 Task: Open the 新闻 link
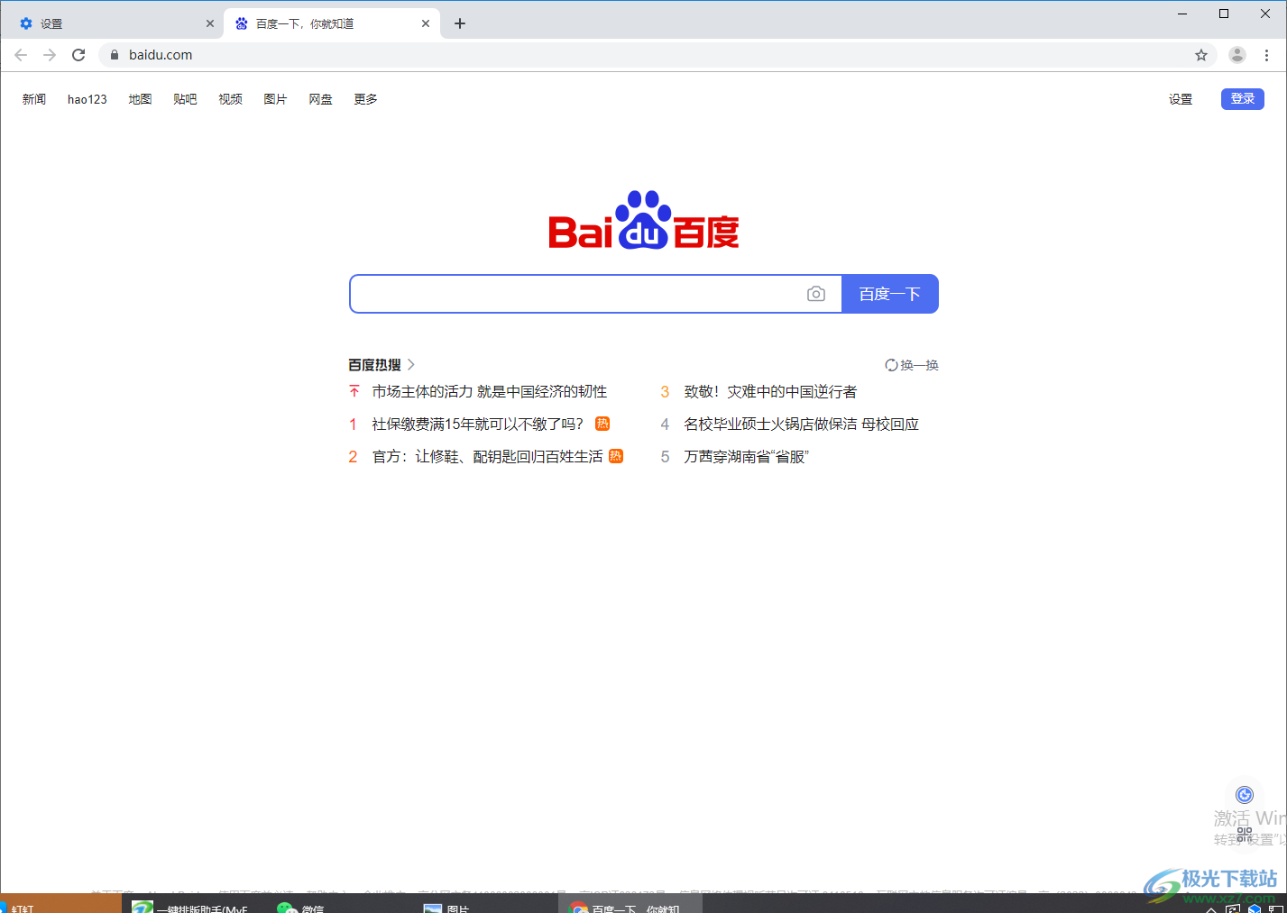[x=34, y=99]
